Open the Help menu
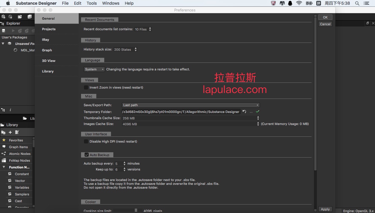Image resolution: width=375 pixels, height=213 pixels. point(129,3)
